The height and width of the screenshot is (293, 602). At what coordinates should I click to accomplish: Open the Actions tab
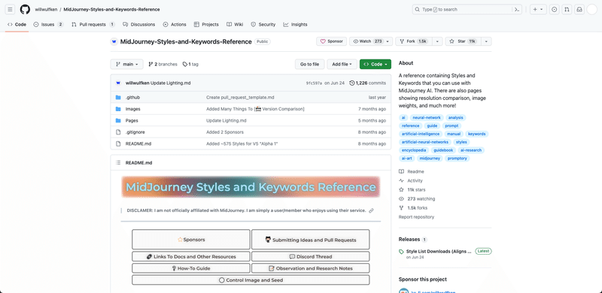coord(175,24)
